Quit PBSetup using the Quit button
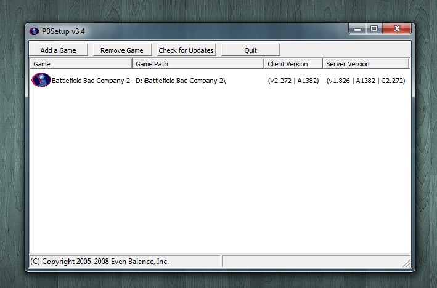 pyautogui.click(x=250, y=50)
